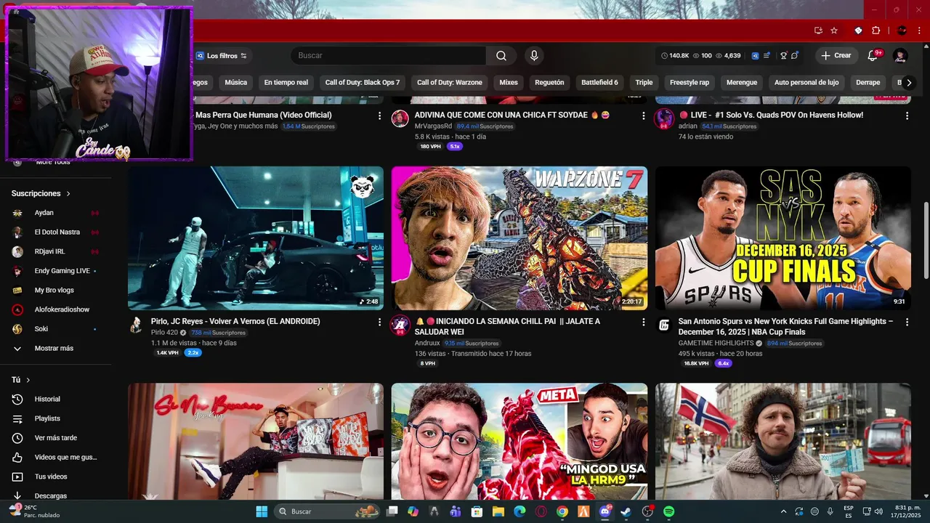Open options for Mas Perra Que Humana video
This screenshot has height=523, width=930.
pos(379,115)
